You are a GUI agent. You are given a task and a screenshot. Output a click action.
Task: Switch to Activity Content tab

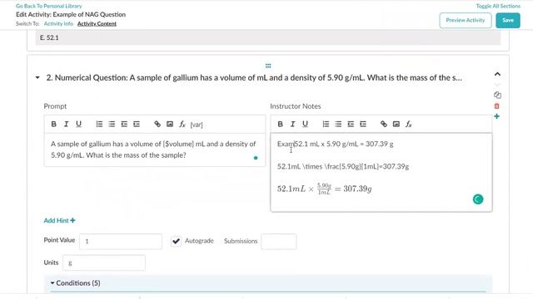[97, 24]
